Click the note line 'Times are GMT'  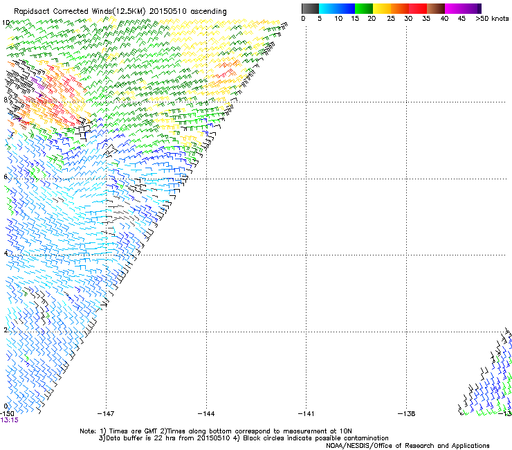tap(133, 431)
